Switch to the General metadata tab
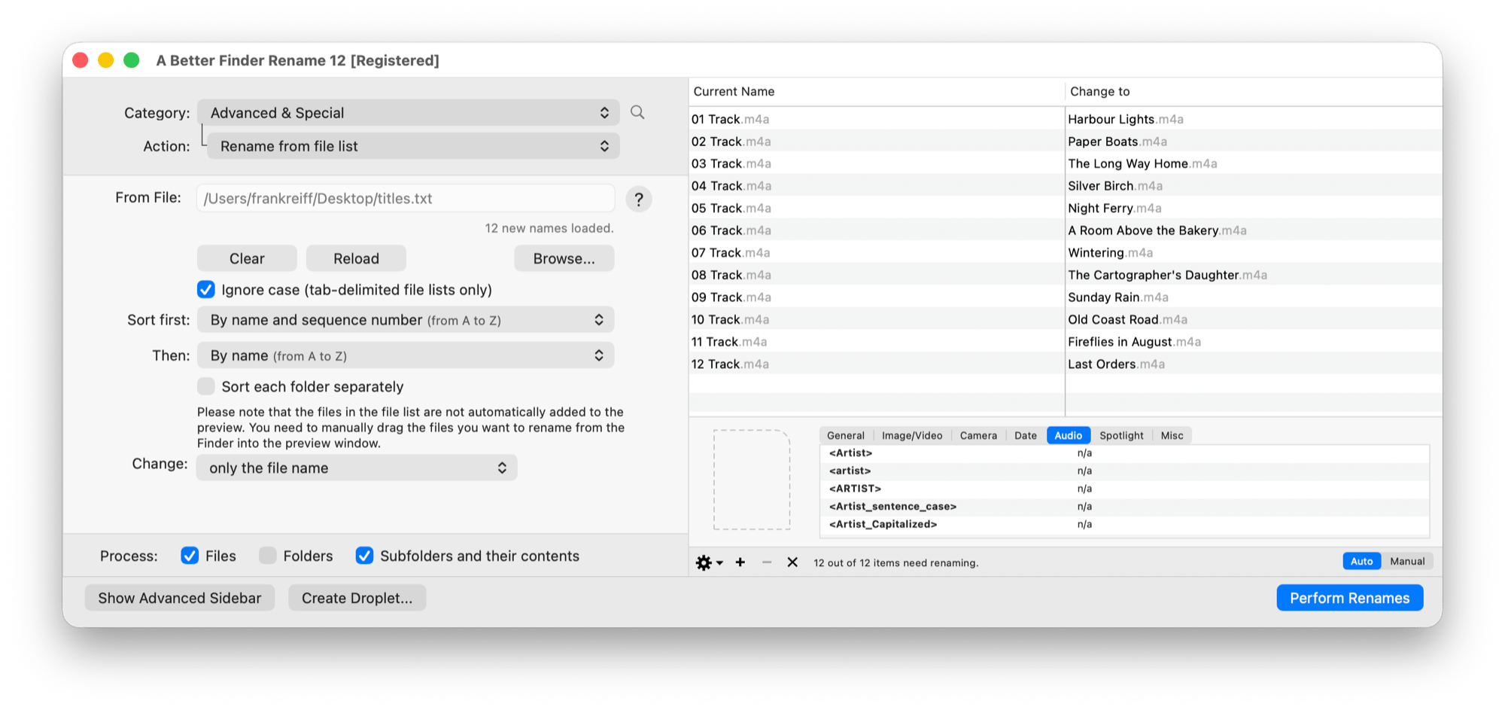Image resolution: width=1505 pixels, height=710 pixels. point(846,435)
